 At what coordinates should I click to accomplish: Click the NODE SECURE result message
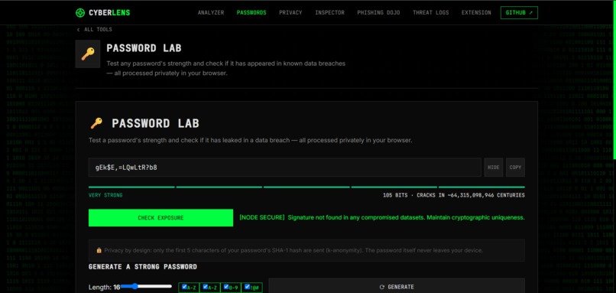pos(382,217)
